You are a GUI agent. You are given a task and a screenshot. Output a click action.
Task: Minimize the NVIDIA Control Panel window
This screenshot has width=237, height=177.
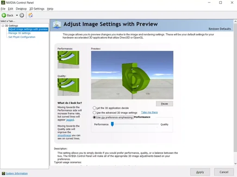(209, 2)
